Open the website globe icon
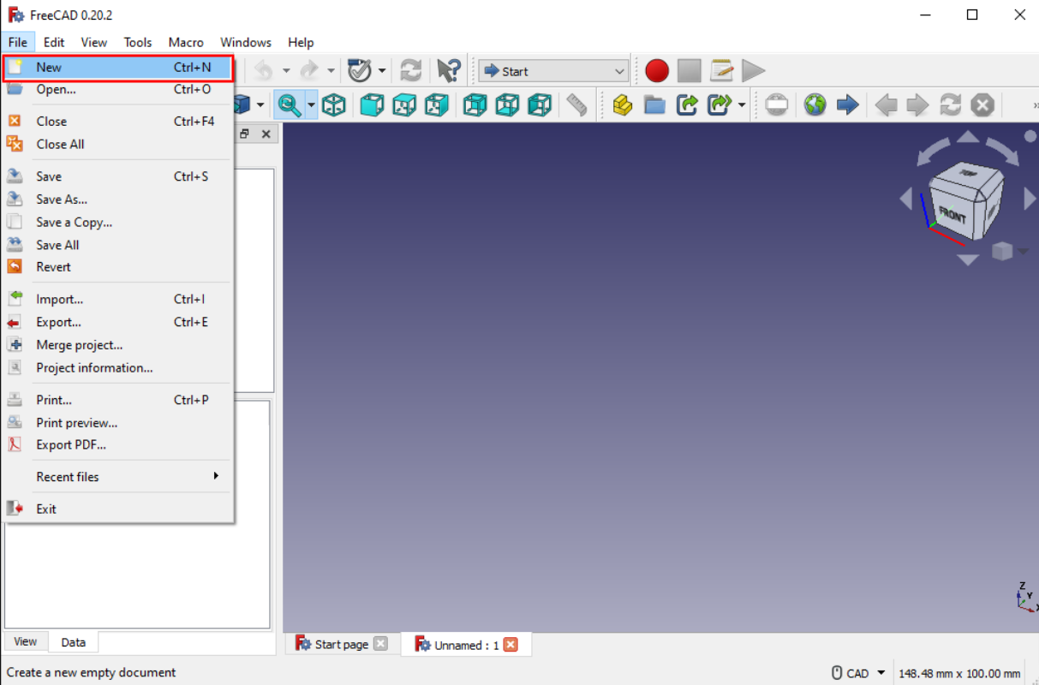The image size is (1039, 685). (x=815, y=105)
